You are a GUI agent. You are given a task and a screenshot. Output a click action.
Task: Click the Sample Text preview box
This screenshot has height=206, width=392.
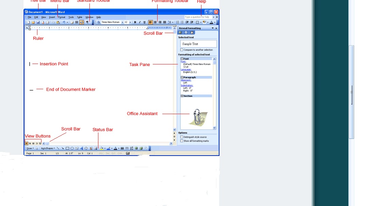point(198,44)
